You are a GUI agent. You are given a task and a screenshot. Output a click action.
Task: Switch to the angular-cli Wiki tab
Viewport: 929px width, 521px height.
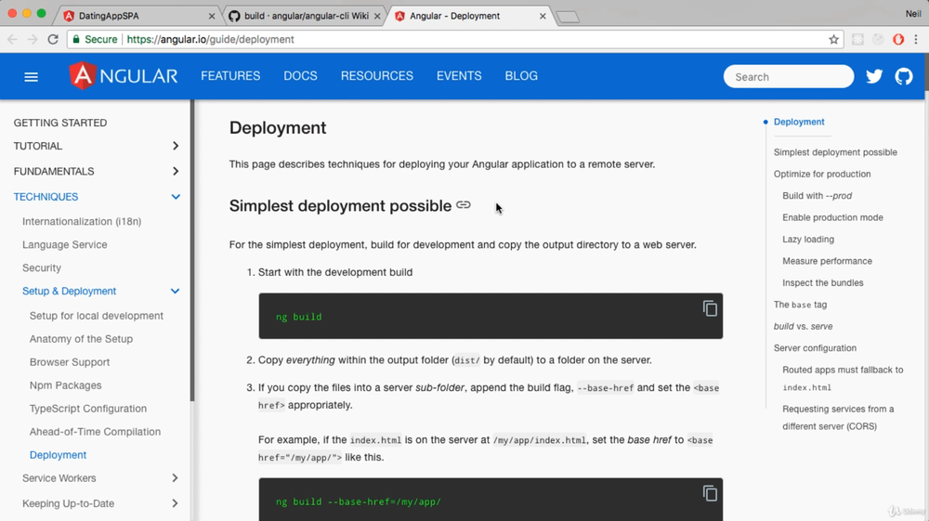304,16
